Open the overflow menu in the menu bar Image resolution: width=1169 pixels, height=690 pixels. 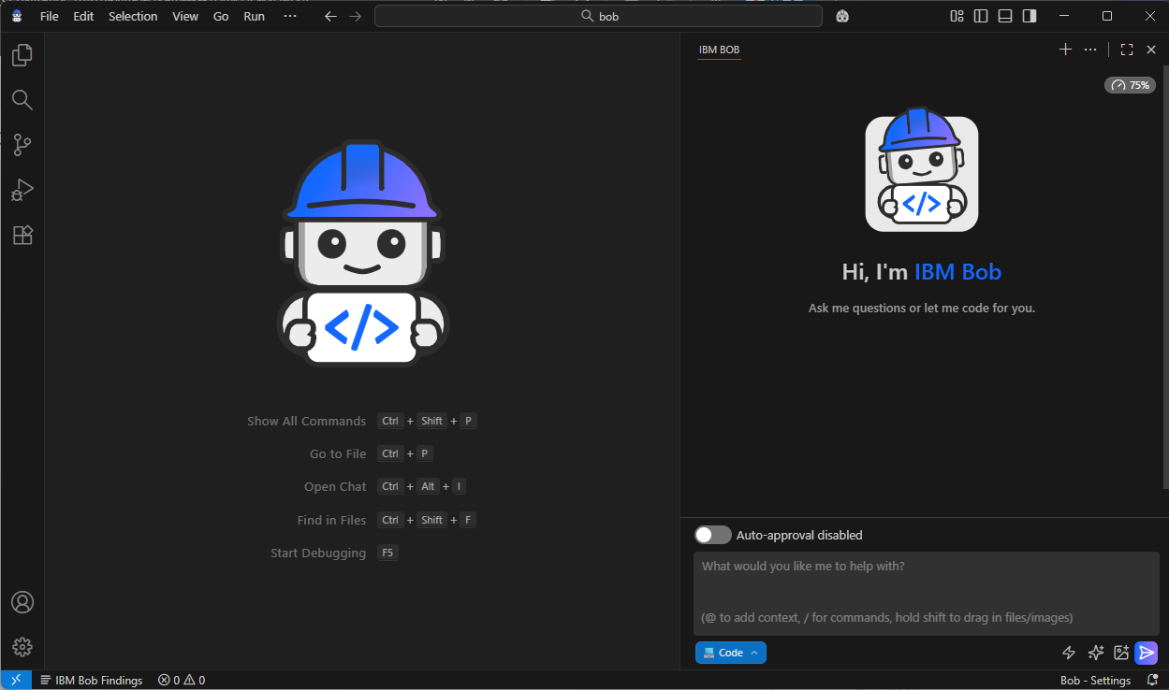[x=289, y=16]
